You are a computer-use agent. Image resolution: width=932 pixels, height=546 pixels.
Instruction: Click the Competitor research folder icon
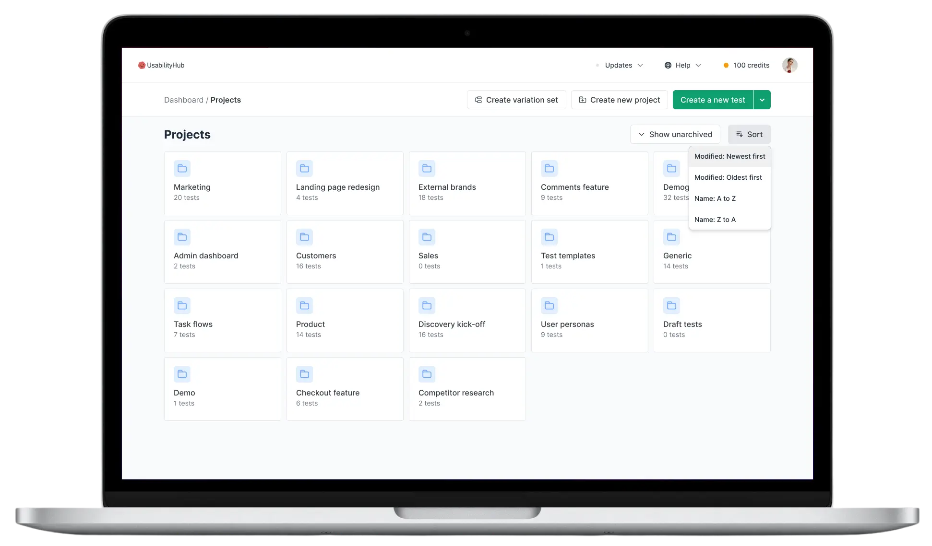point(427,374)
